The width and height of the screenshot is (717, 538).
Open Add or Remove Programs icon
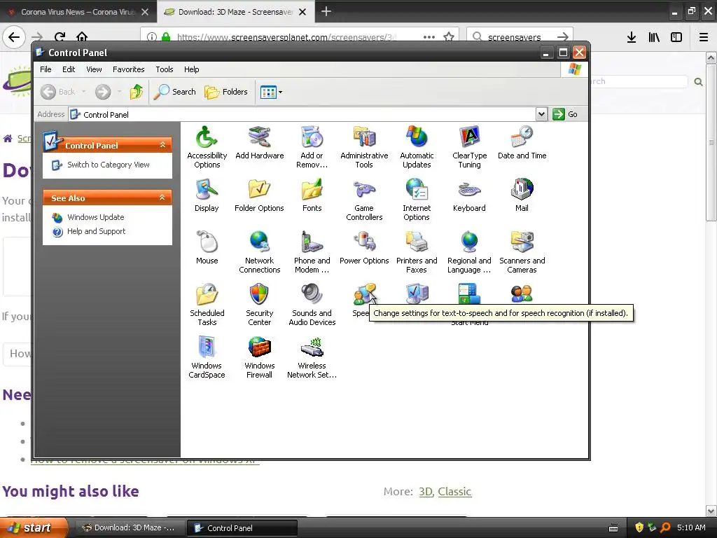[x=312, y=146]
